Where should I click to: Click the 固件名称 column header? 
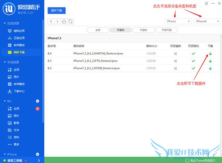(79, 46)
